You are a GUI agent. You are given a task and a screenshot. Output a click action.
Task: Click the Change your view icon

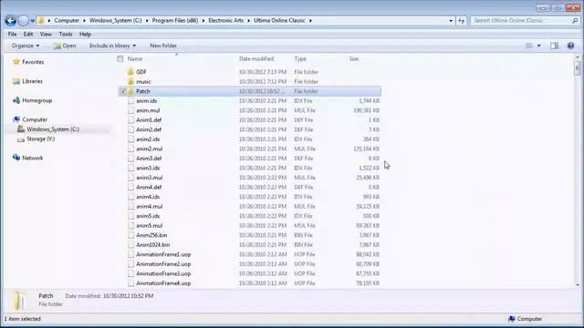click(x=529, y=46)
